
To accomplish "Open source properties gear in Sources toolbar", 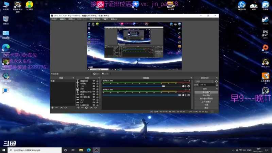I will [x=86, y=108].
